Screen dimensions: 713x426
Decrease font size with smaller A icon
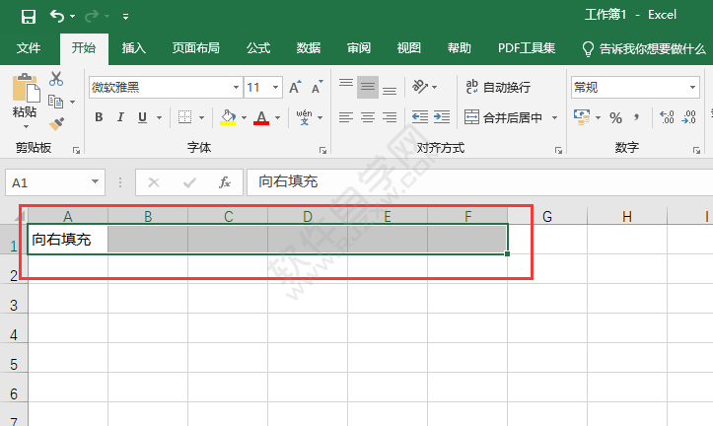click(317, 87)
